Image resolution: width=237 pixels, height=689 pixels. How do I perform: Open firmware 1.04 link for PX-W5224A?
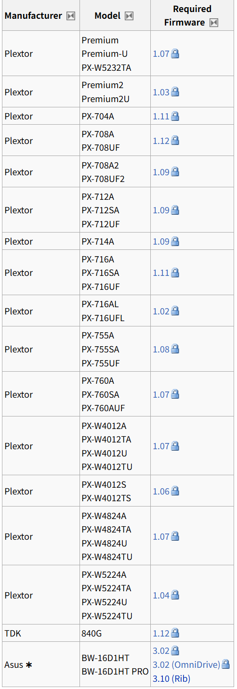tap(161, 595)
